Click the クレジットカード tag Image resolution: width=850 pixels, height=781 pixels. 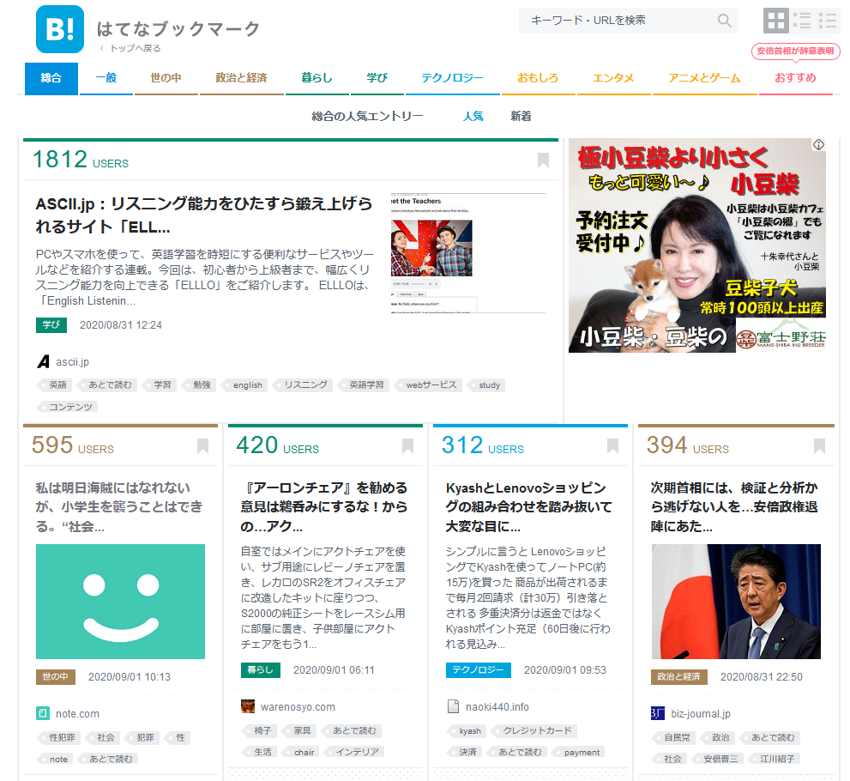[536, 730]
